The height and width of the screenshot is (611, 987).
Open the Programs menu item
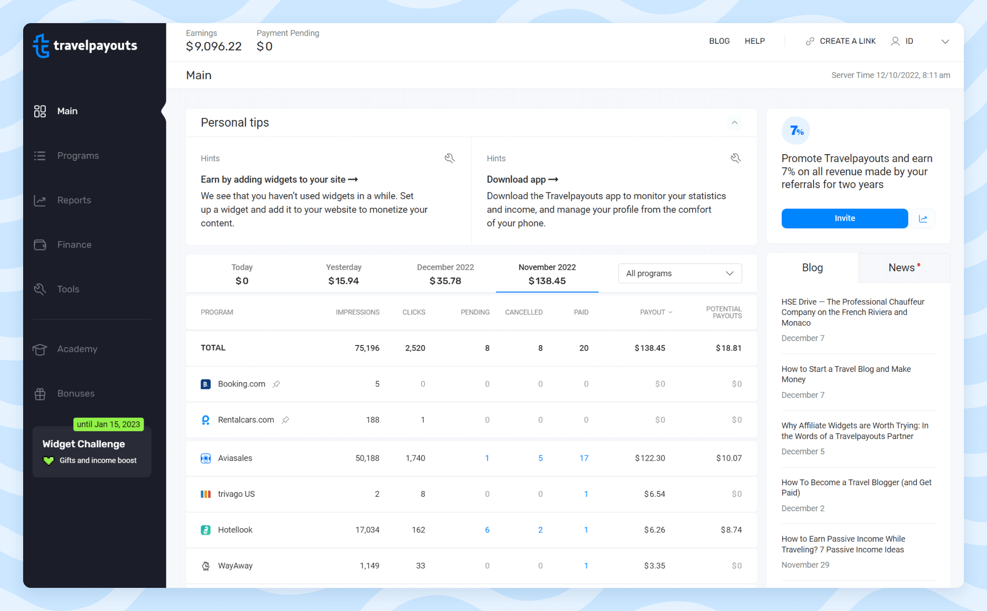[78, 156]
